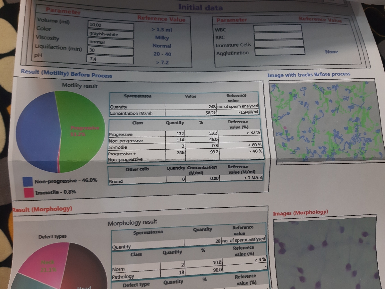Viewport: 385px width, 289px height.
Task: Click the 'Round' other cells row label
Action: [x=116, y=182]
